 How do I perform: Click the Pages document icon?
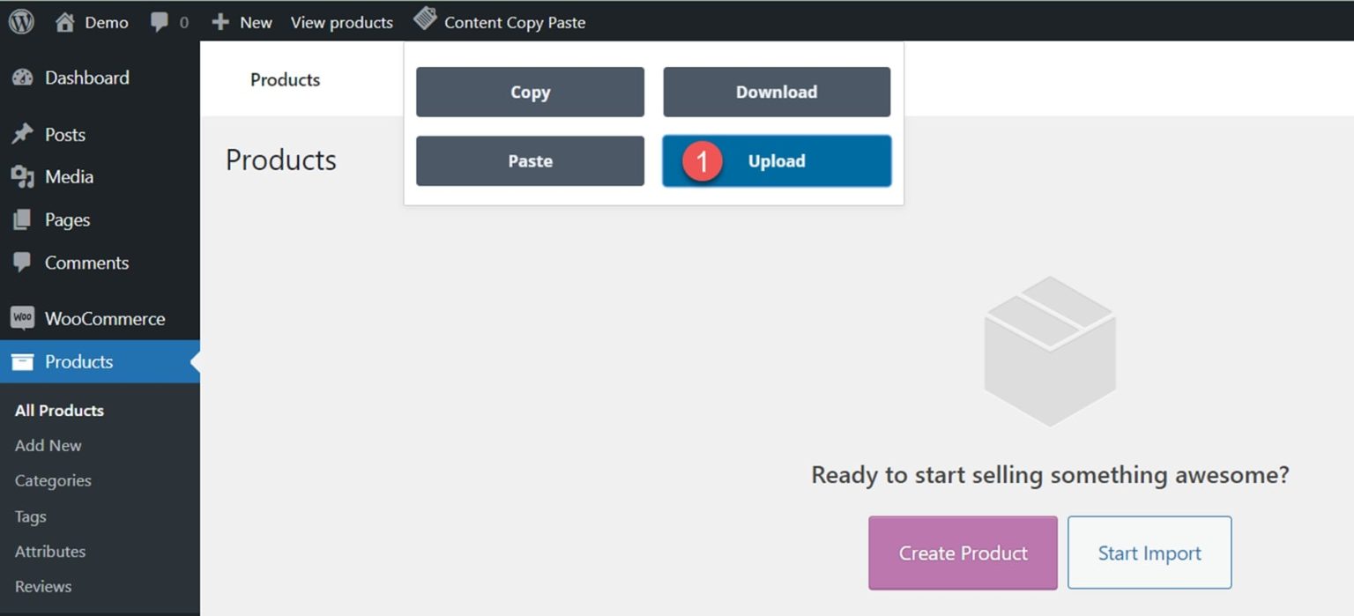pos(21,219)
